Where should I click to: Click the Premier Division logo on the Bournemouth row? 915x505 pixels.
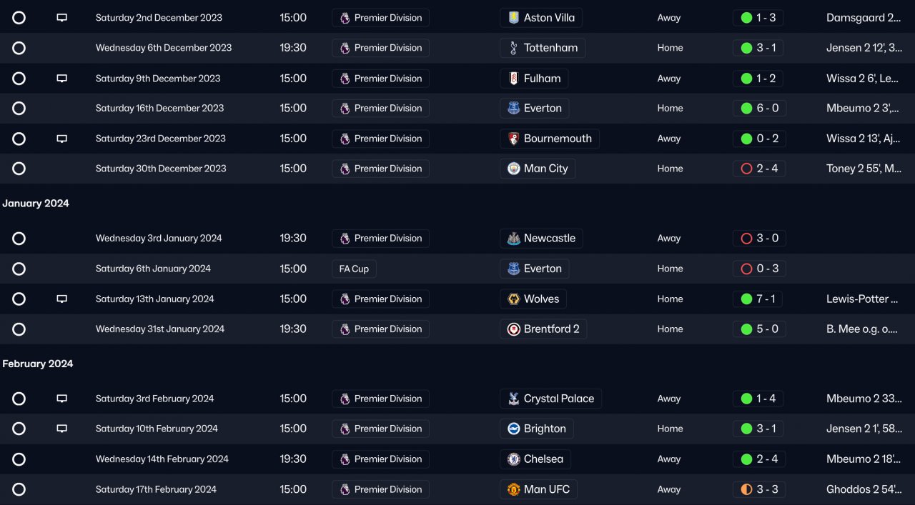345,139
